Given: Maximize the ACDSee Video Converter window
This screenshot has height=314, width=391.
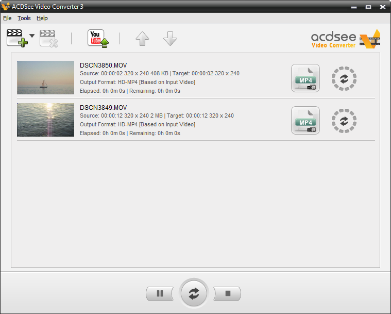Looking at the screenshot, I should [x=368, y=7].
